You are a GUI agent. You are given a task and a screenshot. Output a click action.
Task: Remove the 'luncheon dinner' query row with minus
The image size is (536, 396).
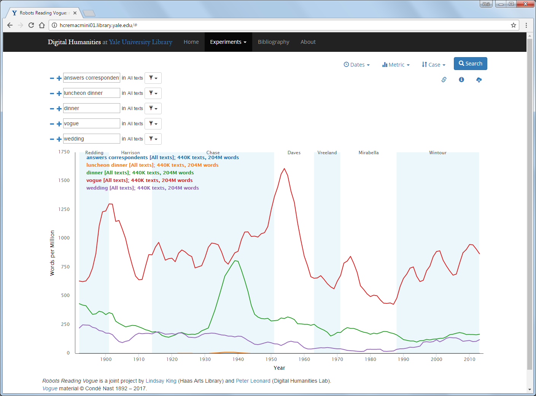click(x=52, y=93)
